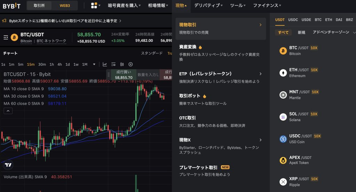Switch to the USDC quote currency tab

click(x=293, y=20)
